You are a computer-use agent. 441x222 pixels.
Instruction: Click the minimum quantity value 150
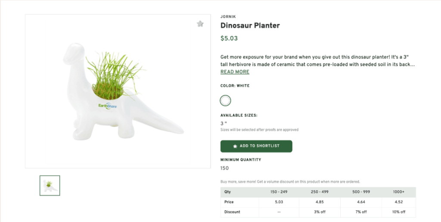(x=225, y=168)
